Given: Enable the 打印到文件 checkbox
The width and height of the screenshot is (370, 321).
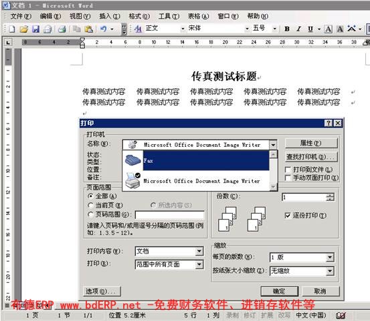Looking at the screenshot, I should tap(288, 170).
